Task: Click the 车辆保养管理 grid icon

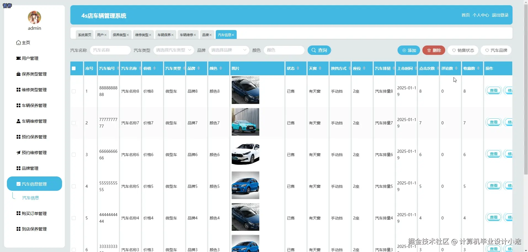Action: pyautogui.click(x=18, y=106)
